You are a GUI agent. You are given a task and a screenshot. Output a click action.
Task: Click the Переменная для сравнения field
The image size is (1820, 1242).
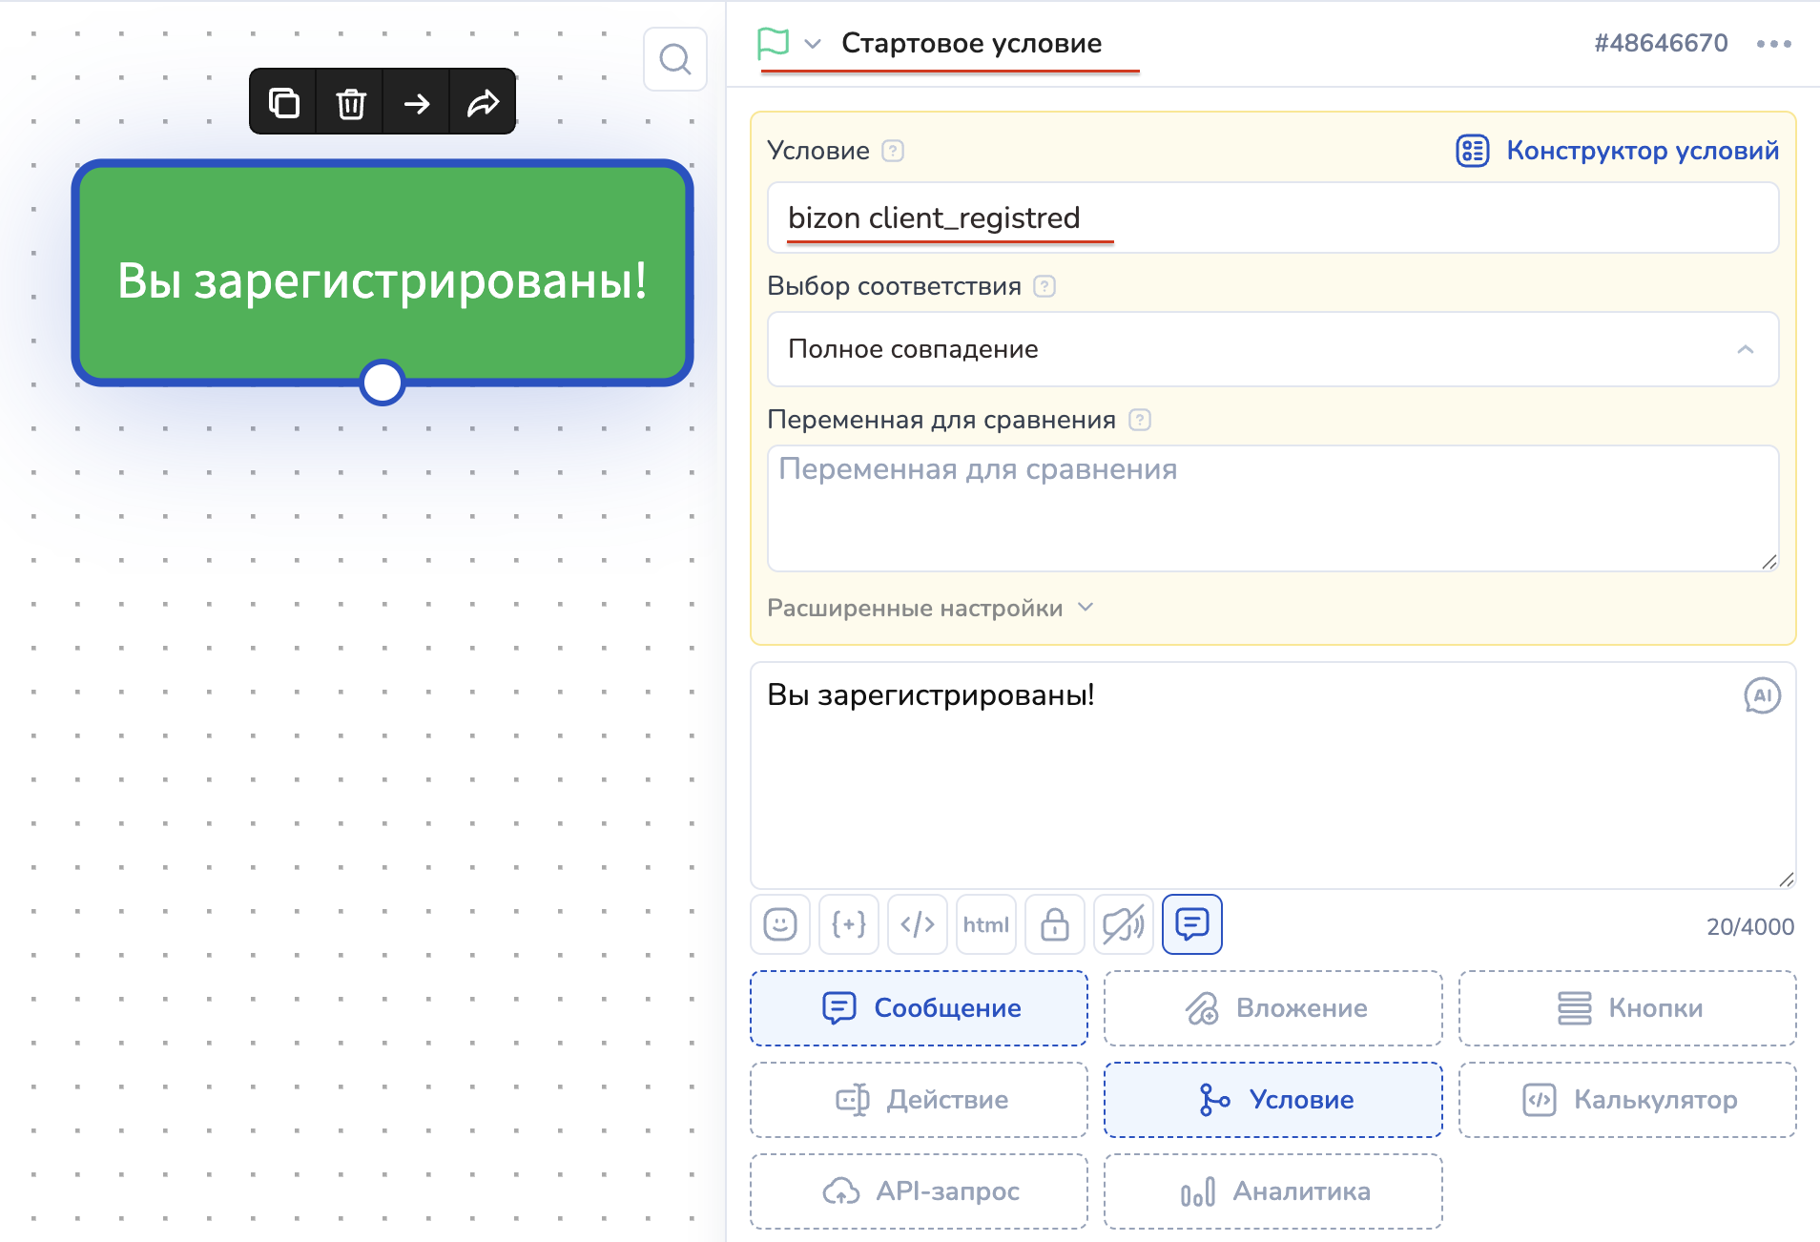[x=1272, y=507]
